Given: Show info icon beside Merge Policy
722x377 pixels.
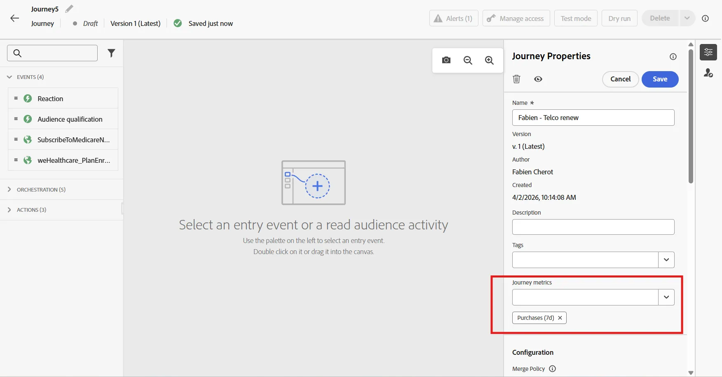Looking at the screenshot, I should [553, 369].
